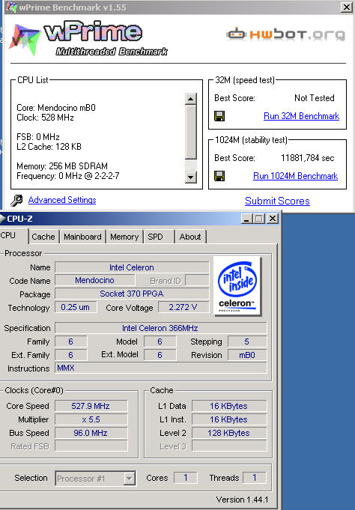
Task: Run the 32M Benchmark
Action: pos(301,116)
